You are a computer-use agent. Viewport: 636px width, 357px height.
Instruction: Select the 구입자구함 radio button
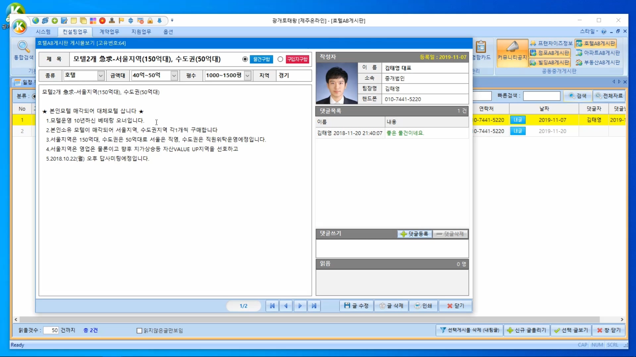[x=280, y=59]
